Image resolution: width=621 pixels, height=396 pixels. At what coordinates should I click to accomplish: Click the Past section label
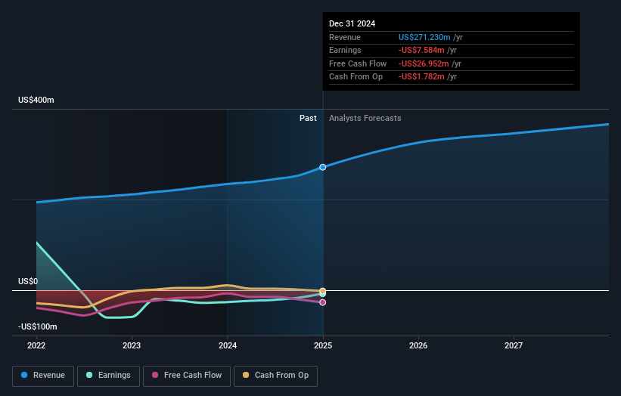click(x=308, y=118)
